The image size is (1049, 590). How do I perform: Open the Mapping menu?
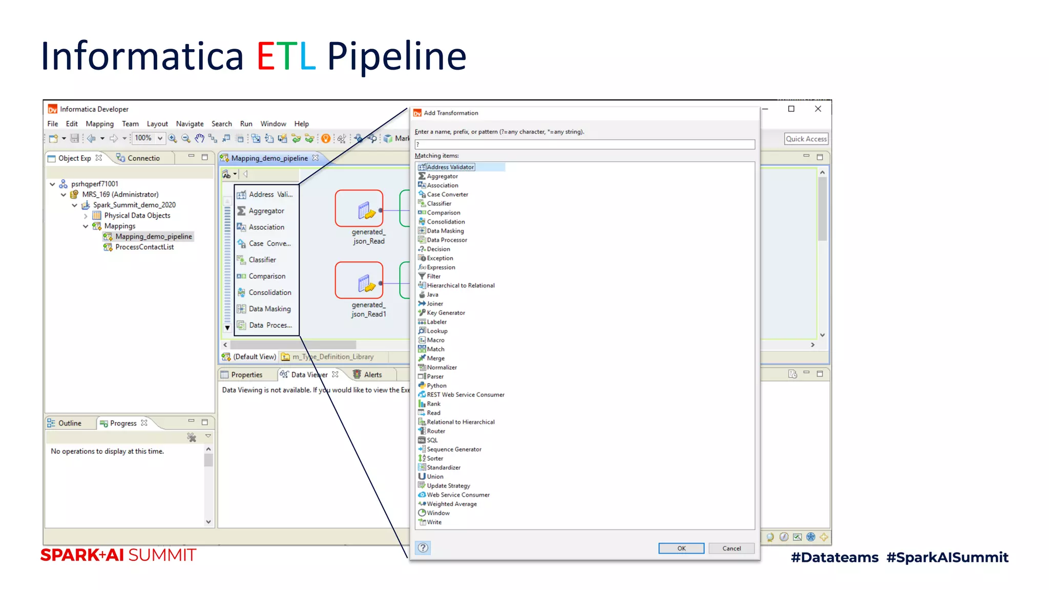pos(100,124)
